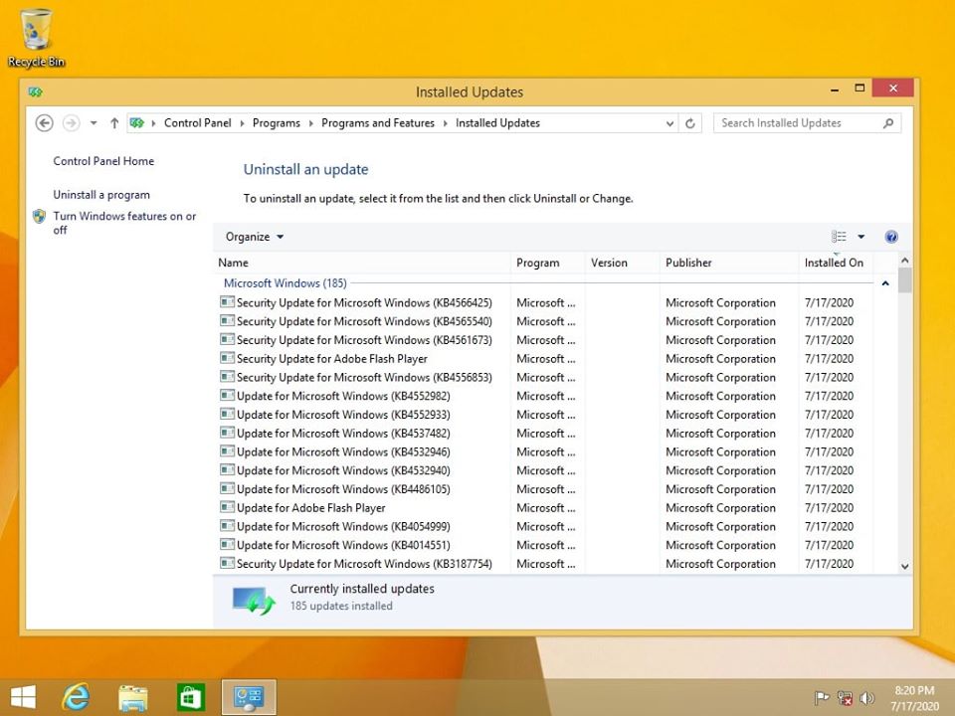Click the currently installed updates details icon

(x=254, y=600)
